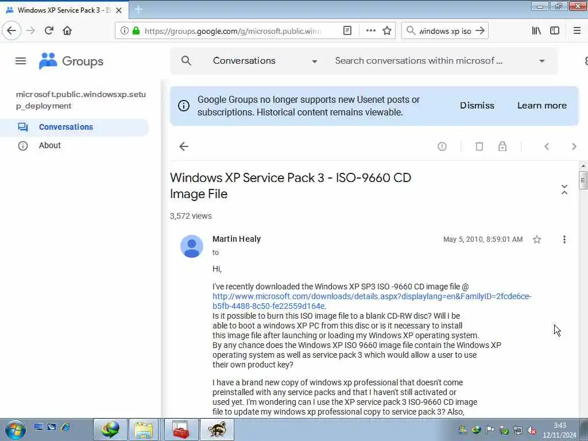The height and width of the screenshot is (441, 588).
Task: Click the Firefox forward arrow button
Action: point(30,30)
